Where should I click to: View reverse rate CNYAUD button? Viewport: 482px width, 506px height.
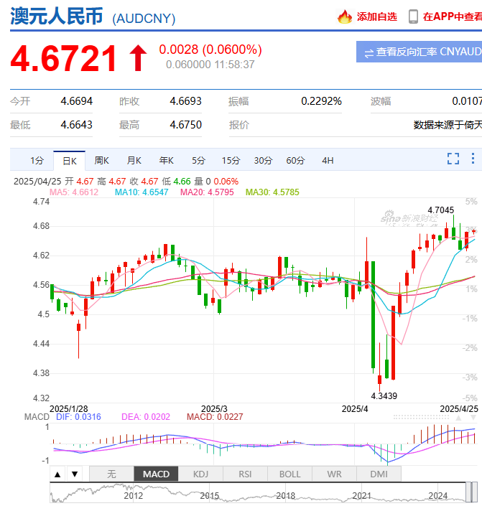tap(419, 52)
